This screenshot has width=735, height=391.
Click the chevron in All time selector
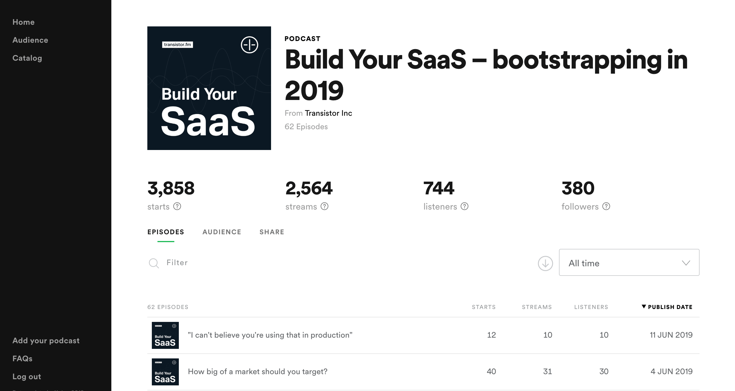[686, 263]
